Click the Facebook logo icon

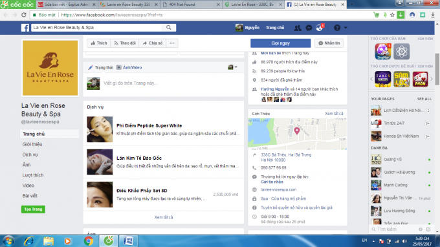coord(25,27)
